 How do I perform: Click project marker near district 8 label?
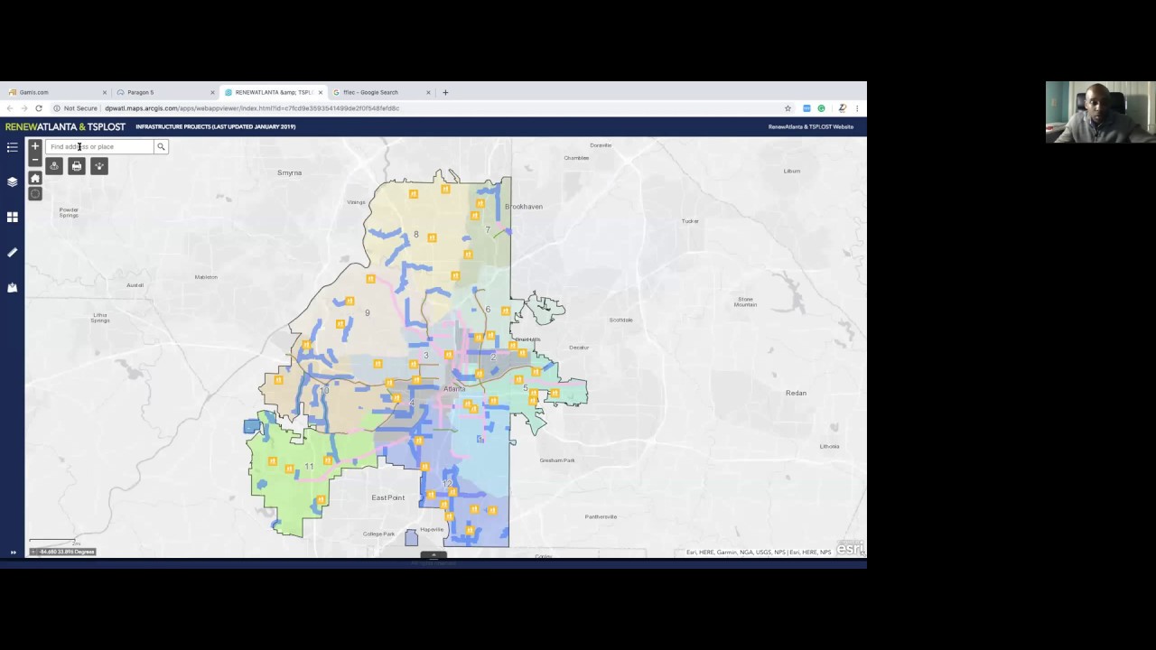click(x=432, y=238)
